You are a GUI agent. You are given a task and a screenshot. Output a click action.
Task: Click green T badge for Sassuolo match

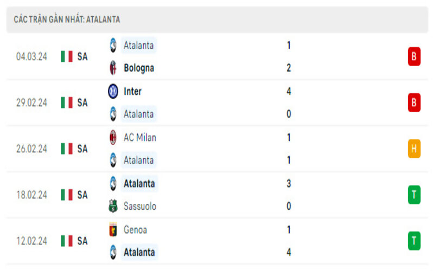[414, 195]
